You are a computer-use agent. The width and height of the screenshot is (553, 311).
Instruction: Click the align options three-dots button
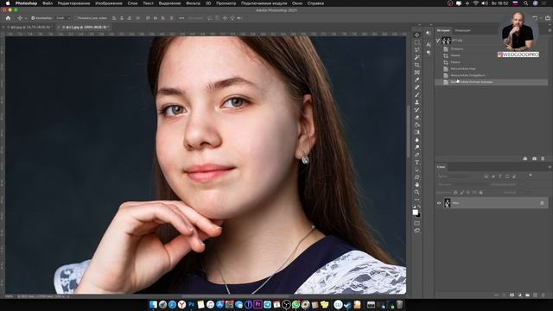pos(181,18)
